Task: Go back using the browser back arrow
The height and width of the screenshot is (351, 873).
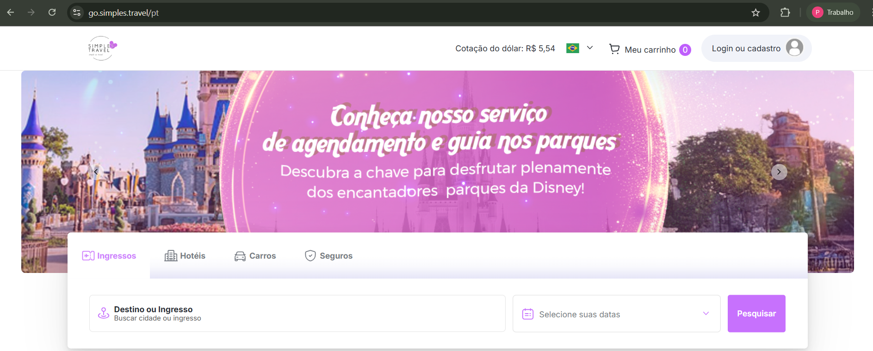Action: (x=11, y=12)
